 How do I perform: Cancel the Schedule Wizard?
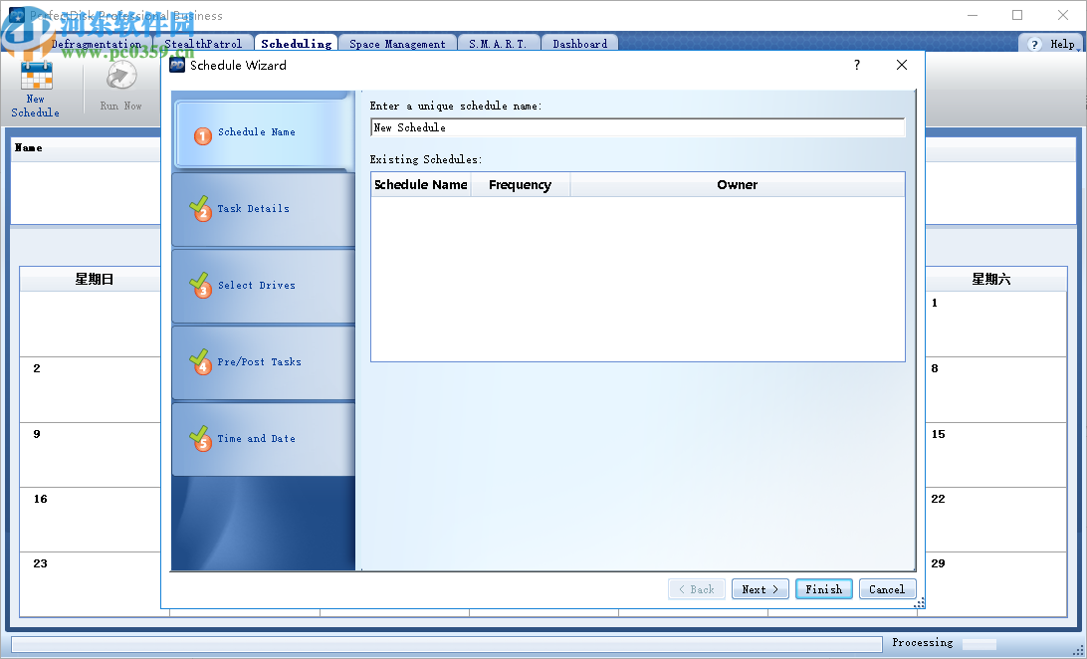tap(887, 588)
